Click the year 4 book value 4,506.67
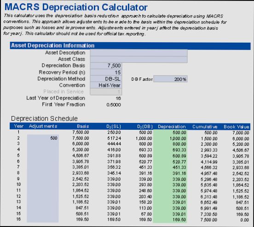Image resolution: width=254 pixels, height=227 pixels. point(241,150)
